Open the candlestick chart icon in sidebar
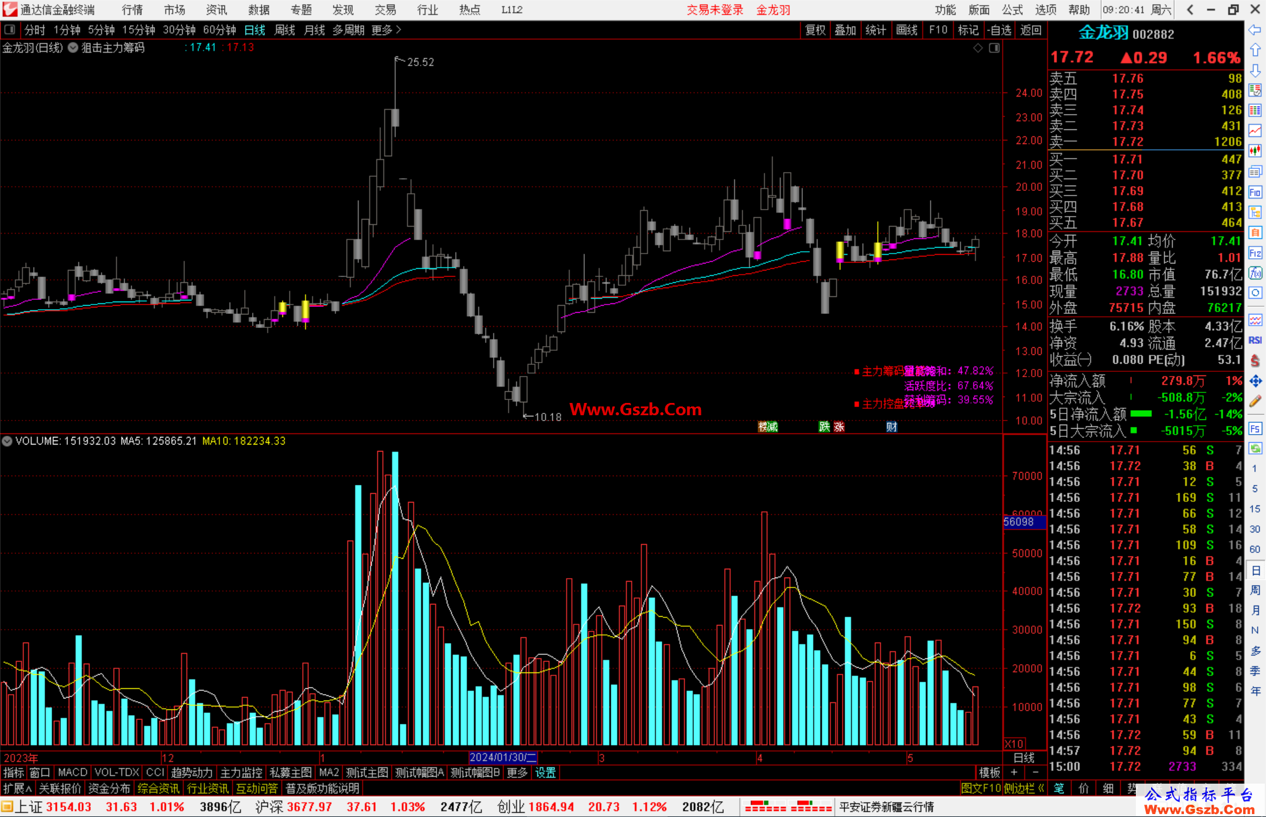The height and width of the screenshot is (817, 1266). [x=1255, y=151]
